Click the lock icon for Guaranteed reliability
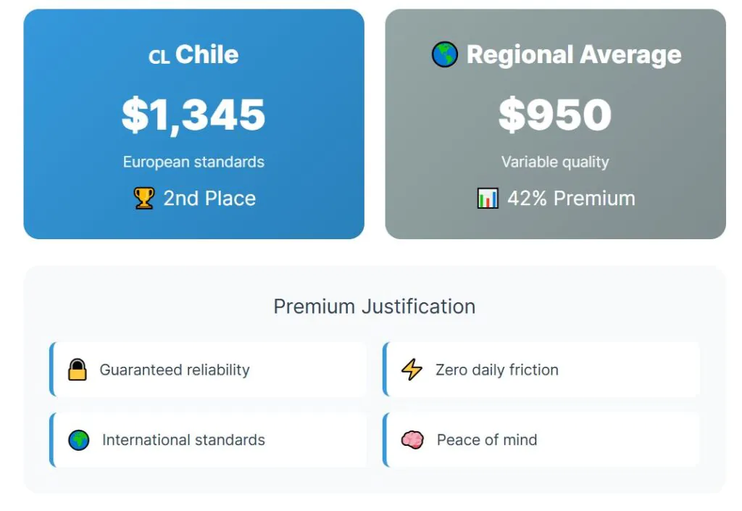 [x=78, y=370]
